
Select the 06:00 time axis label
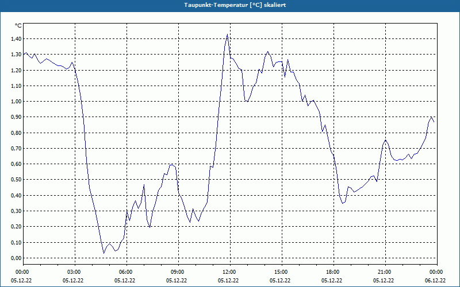click(126, 272)
